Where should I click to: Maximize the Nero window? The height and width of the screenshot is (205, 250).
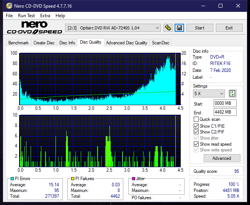tap(221, 6)
